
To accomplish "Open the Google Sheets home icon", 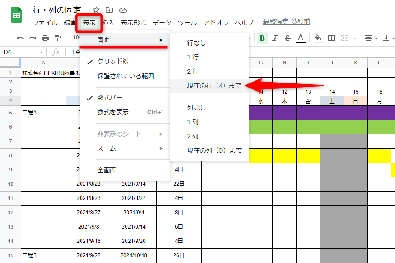I will [17, 16].
